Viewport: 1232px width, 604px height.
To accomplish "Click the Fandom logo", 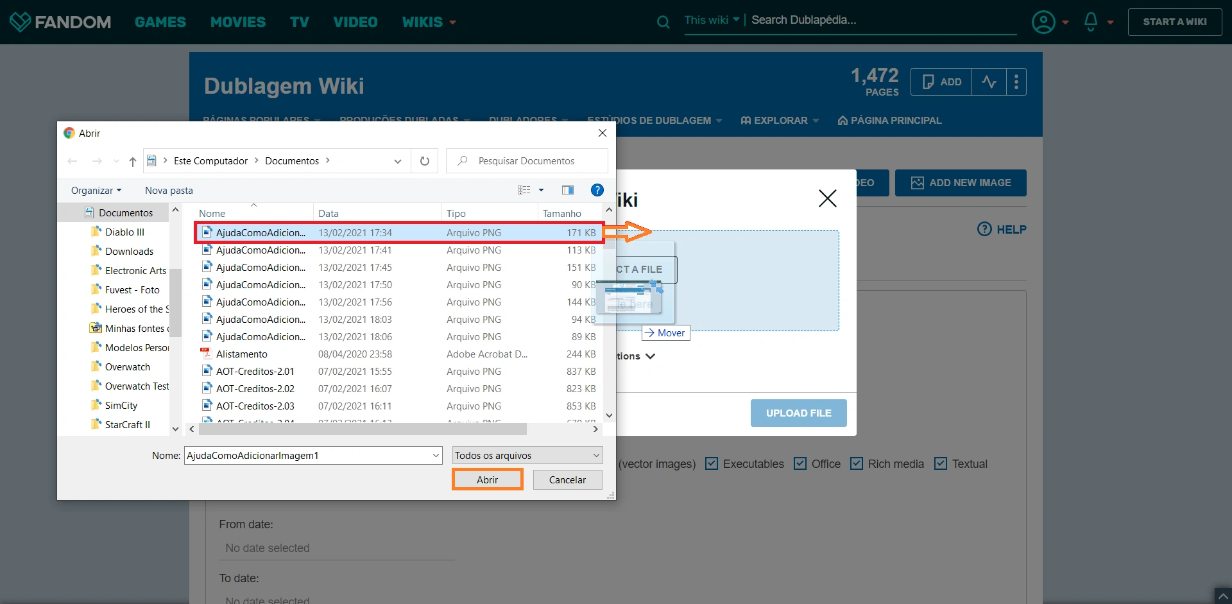I will point(60,22).
